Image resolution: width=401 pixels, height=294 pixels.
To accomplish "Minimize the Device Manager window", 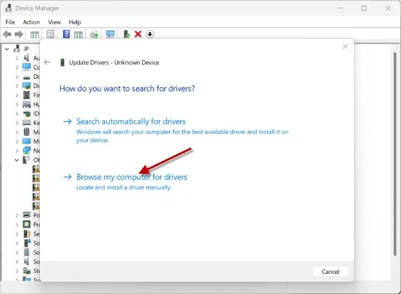I will coord(340,8).
